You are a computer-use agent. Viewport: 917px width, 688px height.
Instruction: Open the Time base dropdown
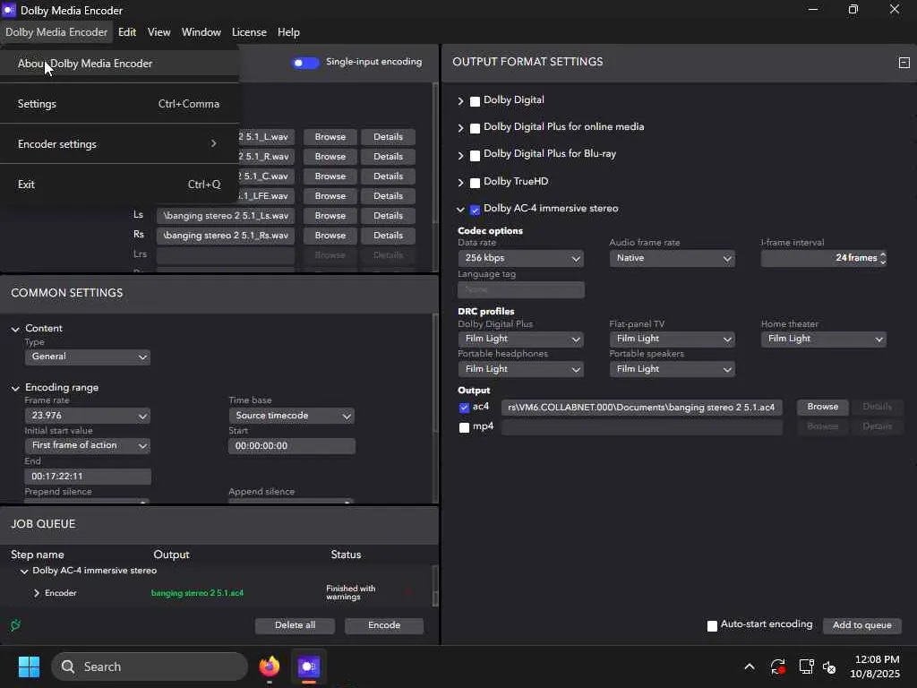pos(291,416)
